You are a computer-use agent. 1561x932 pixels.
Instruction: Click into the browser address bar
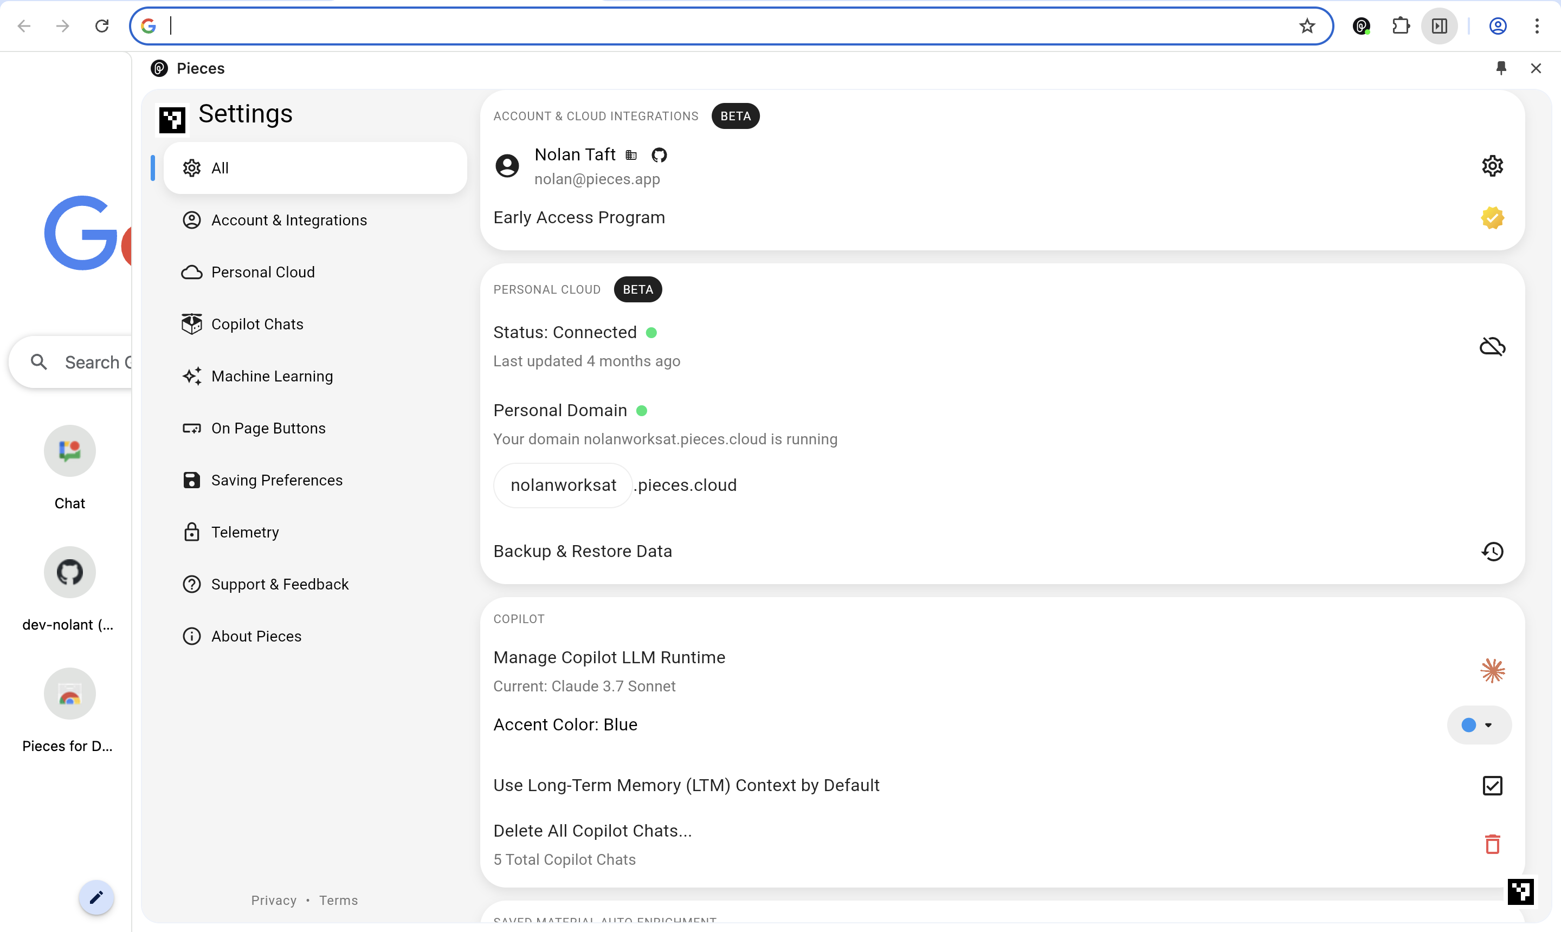[x=731, y=26]
